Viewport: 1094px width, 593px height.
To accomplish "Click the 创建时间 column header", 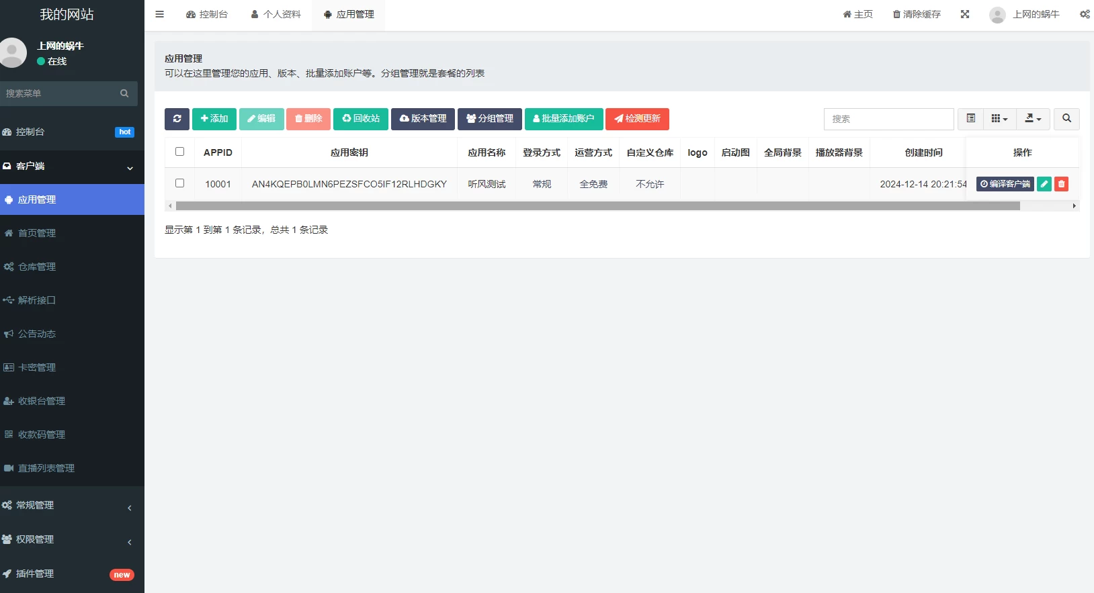I will click(923, 152).
